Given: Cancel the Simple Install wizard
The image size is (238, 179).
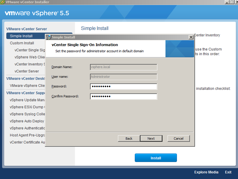Looking at the screenshot, I should pos(179,138).
